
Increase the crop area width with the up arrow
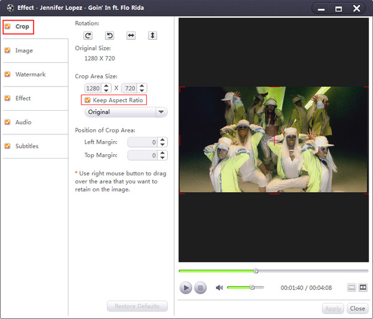108,85
